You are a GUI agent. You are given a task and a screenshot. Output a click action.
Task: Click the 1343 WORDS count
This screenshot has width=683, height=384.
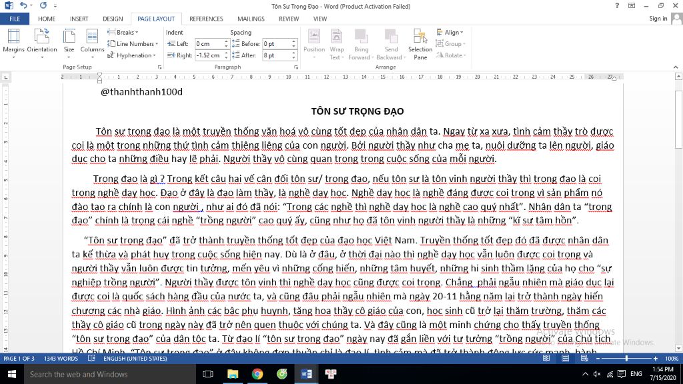coord(61,359)
